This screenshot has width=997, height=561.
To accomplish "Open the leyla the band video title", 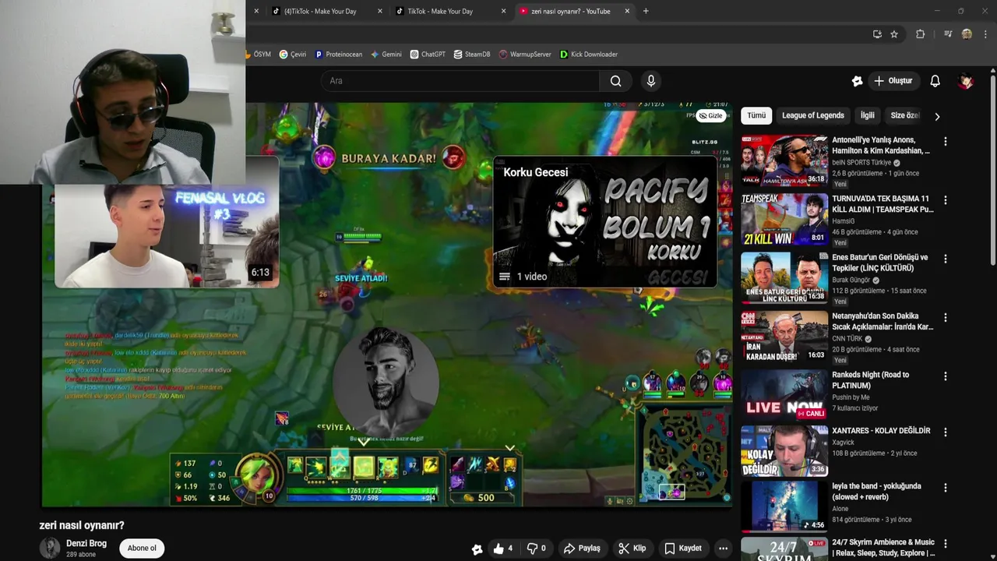I will pyautogui.click(x=876, y=492).
